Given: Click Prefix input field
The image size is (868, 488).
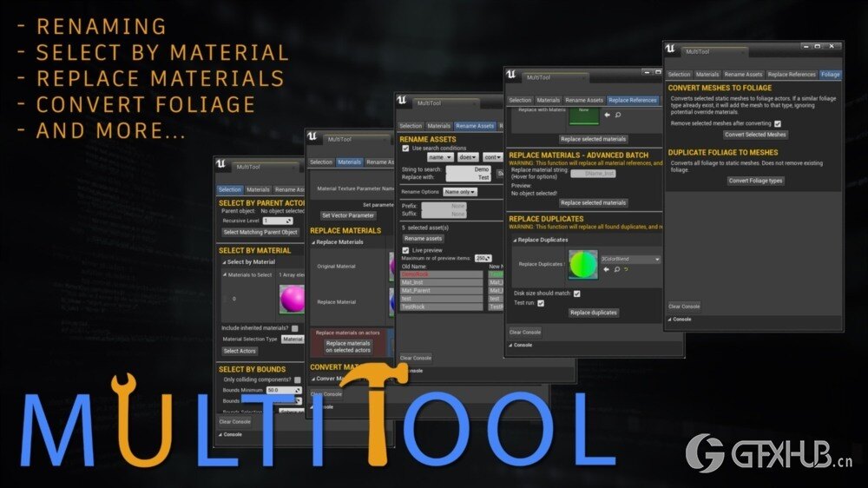Looking at the screenshot, I should pos(444,206).
